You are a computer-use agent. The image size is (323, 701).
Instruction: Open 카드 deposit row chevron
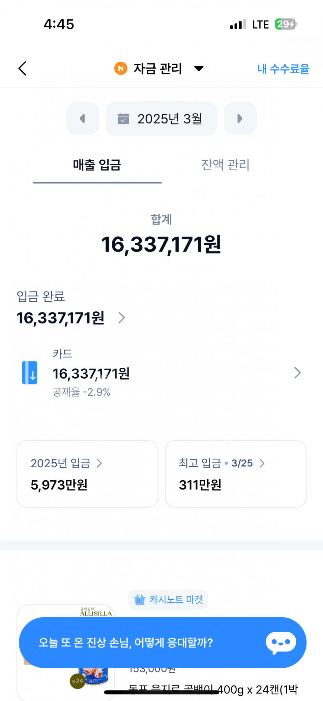[x=297, y=373]
